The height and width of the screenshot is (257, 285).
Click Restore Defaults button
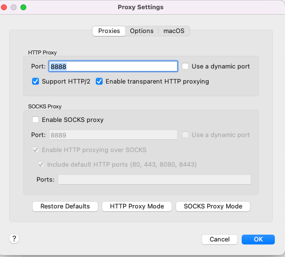(x=65, y=206)
